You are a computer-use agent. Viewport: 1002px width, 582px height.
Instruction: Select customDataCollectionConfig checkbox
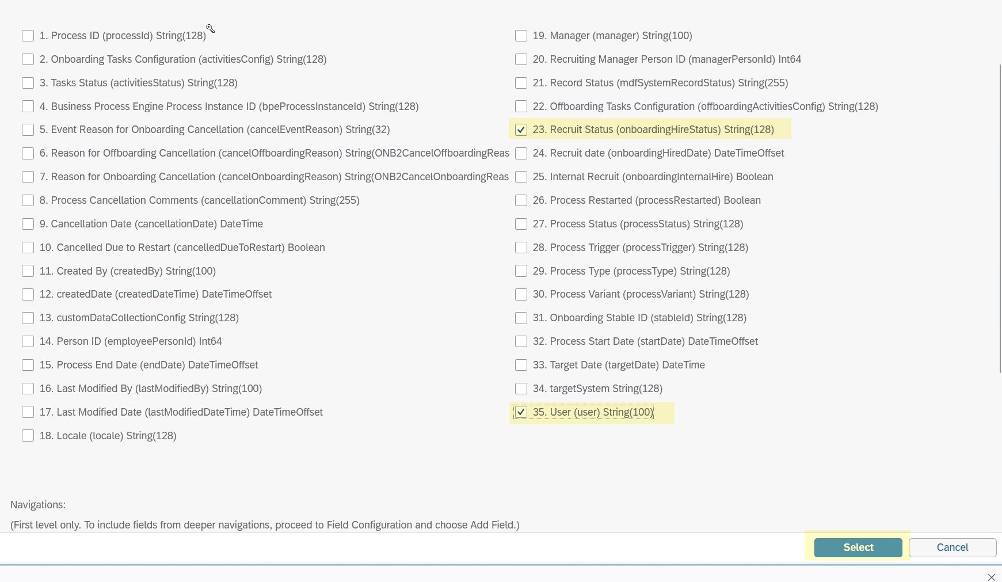28,318
